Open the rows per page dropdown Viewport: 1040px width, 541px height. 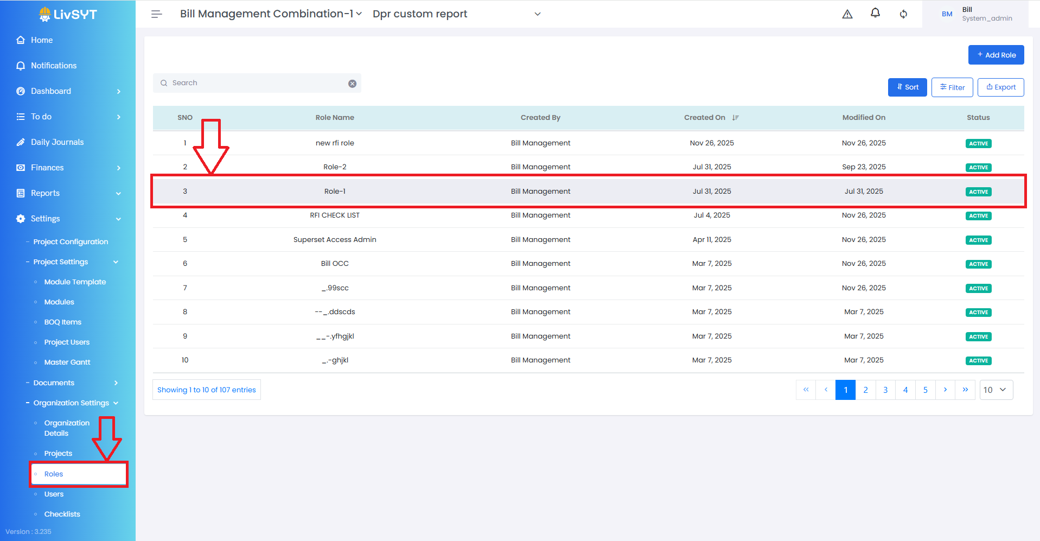pos(996,390)
